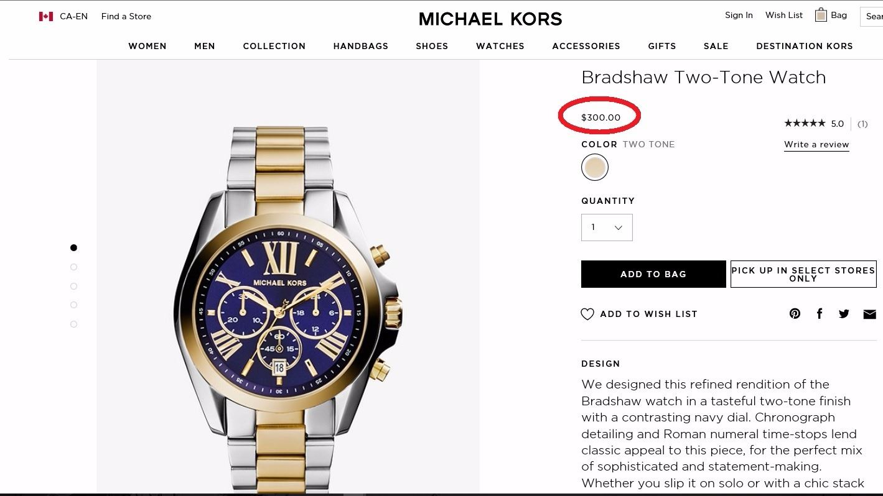Viewport: 883px width, 496px height.
Task: Click the Canadian flag region icon
Action: point(45,17)
